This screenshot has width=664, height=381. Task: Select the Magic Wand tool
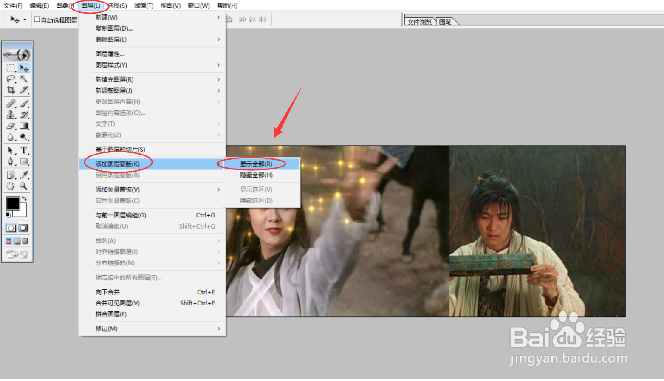[24, 79]
